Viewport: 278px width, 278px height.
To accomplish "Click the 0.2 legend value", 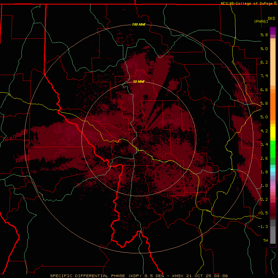I will (264, 200).
